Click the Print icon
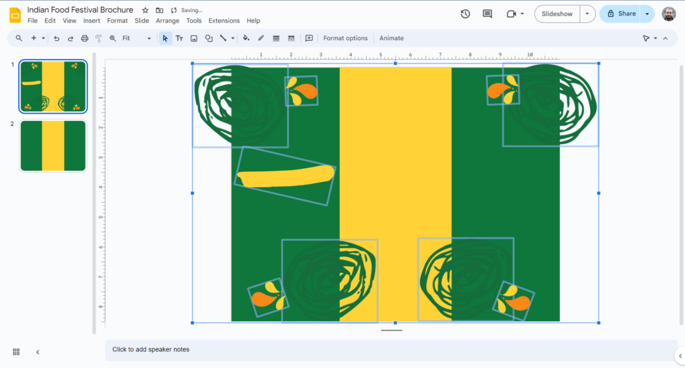Viewport: 685px width, 368px height. tap(84, 38)
